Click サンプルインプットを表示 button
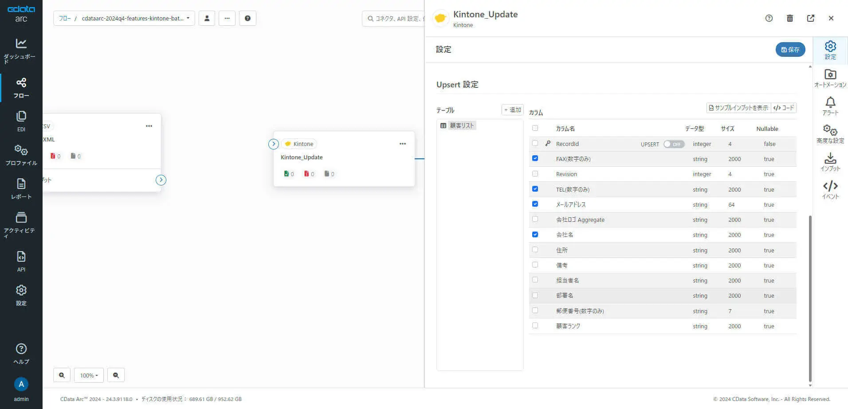Screen dimensions: 848x409 tap(738, 108)
